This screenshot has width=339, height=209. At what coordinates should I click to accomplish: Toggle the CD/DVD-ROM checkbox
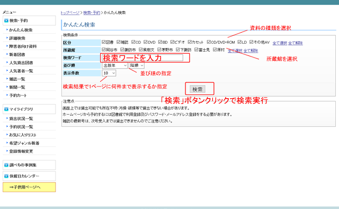pos(209,42)
